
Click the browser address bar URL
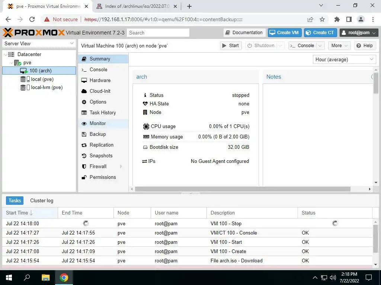(163, 19)
